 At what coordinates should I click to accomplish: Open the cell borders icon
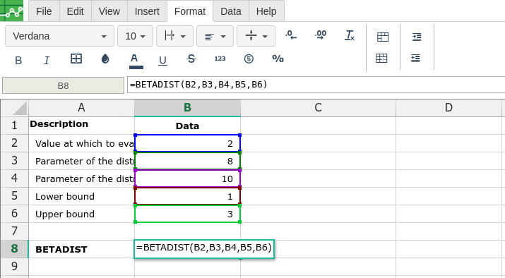click(76, 59)
